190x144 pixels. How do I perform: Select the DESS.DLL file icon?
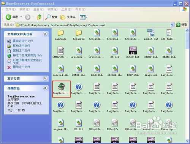97,69
